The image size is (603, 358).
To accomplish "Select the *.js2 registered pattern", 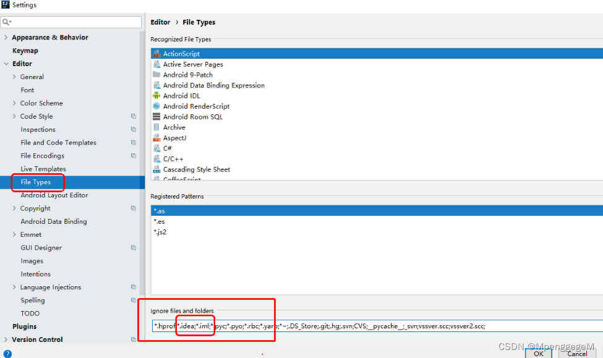I will (x=377, y=232).
